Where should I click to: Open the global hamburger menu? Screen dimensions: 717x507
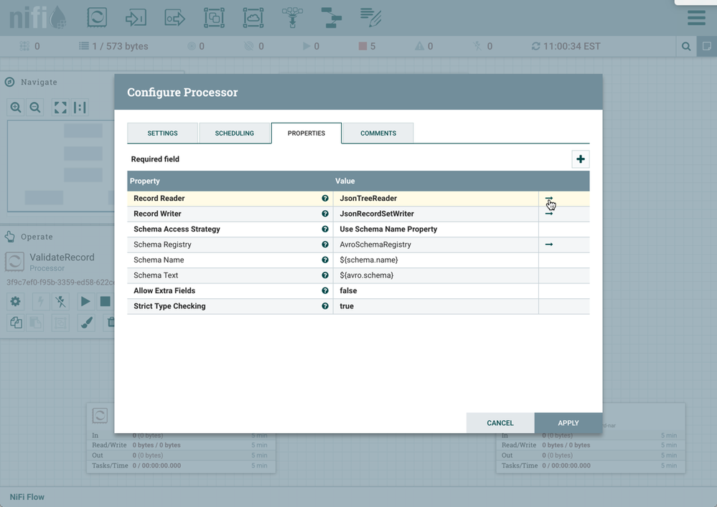pyautogui.click(x=695, y=18)
